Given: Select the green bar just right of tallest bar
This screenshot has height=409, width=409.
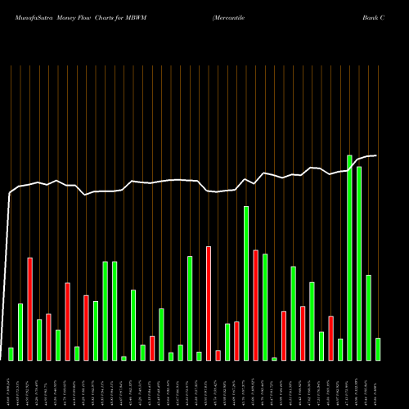Looking at the screenshot, I should tap(359, 263).
